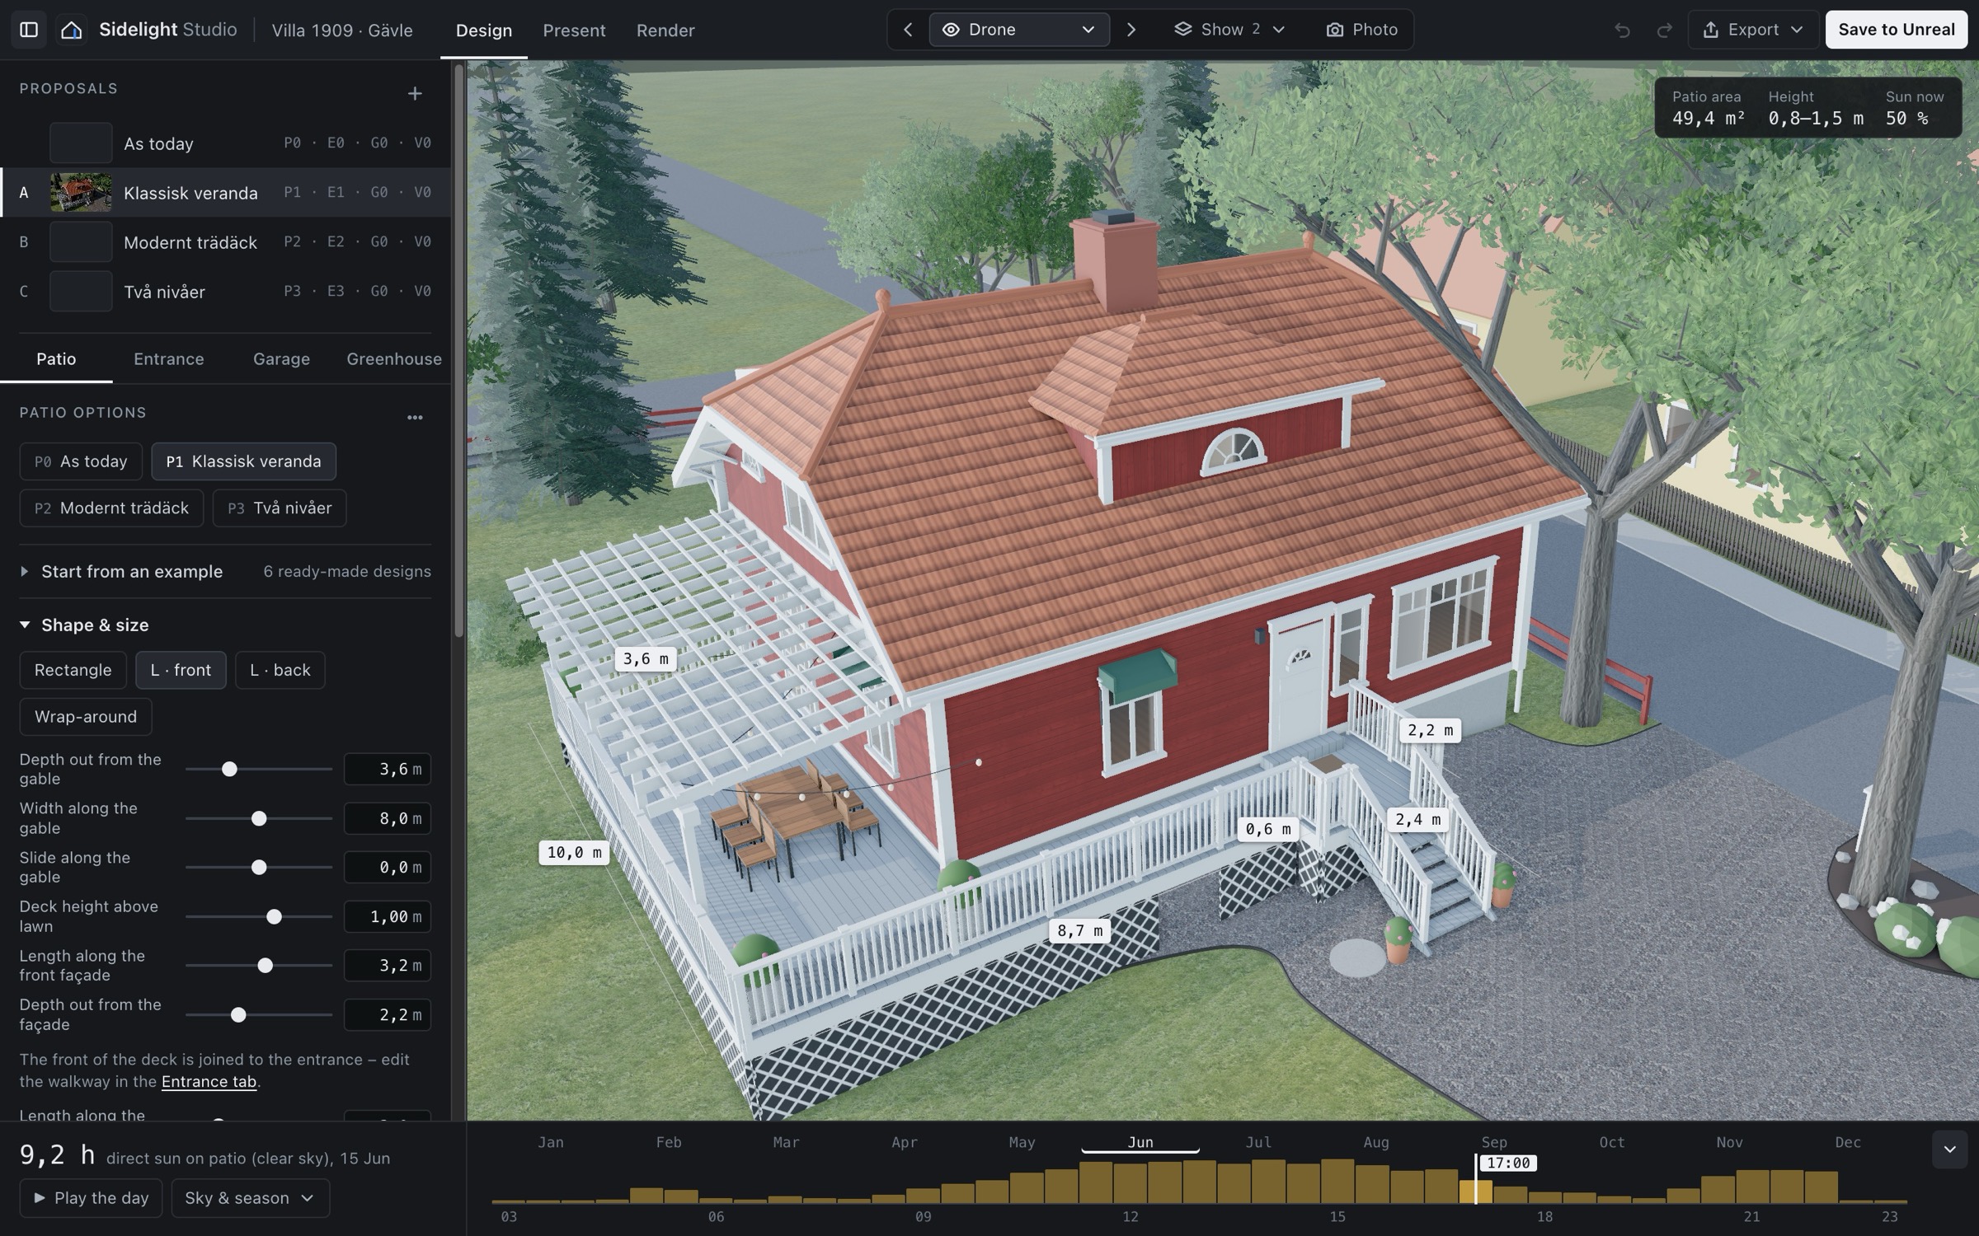Go to next camera view
The height and width of the screenshot is (1236, 1979).
pos(1131,30)
